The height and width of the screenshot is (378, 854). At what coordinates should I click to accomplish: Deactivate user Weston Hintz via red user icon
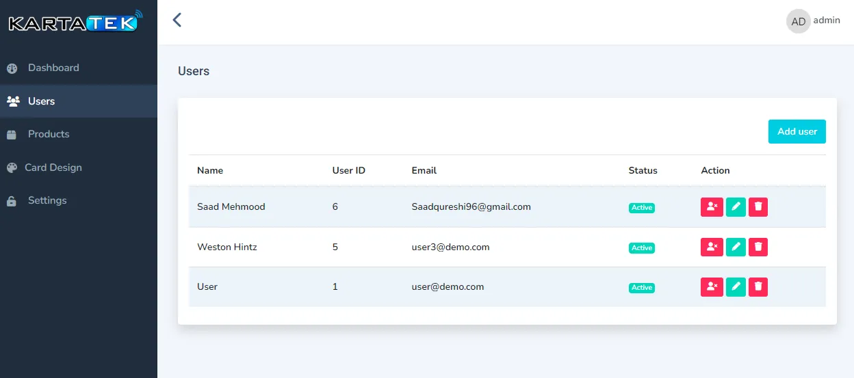click(712, 247)
